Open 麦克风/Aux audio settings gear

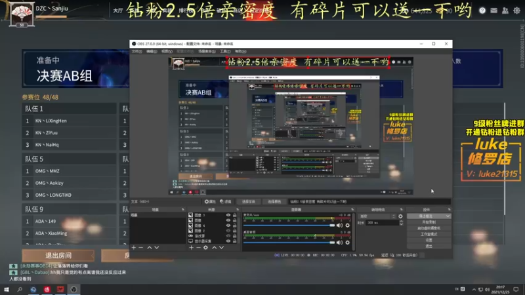point(348,226)
